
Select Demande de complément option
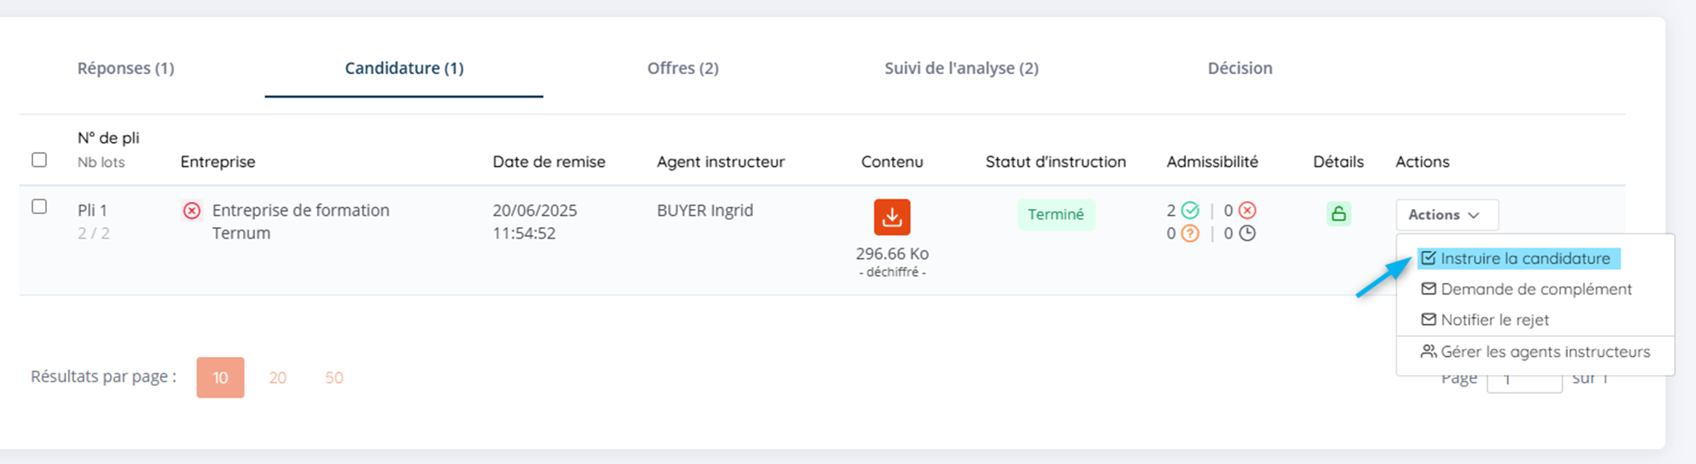(x=1535, y=289)
